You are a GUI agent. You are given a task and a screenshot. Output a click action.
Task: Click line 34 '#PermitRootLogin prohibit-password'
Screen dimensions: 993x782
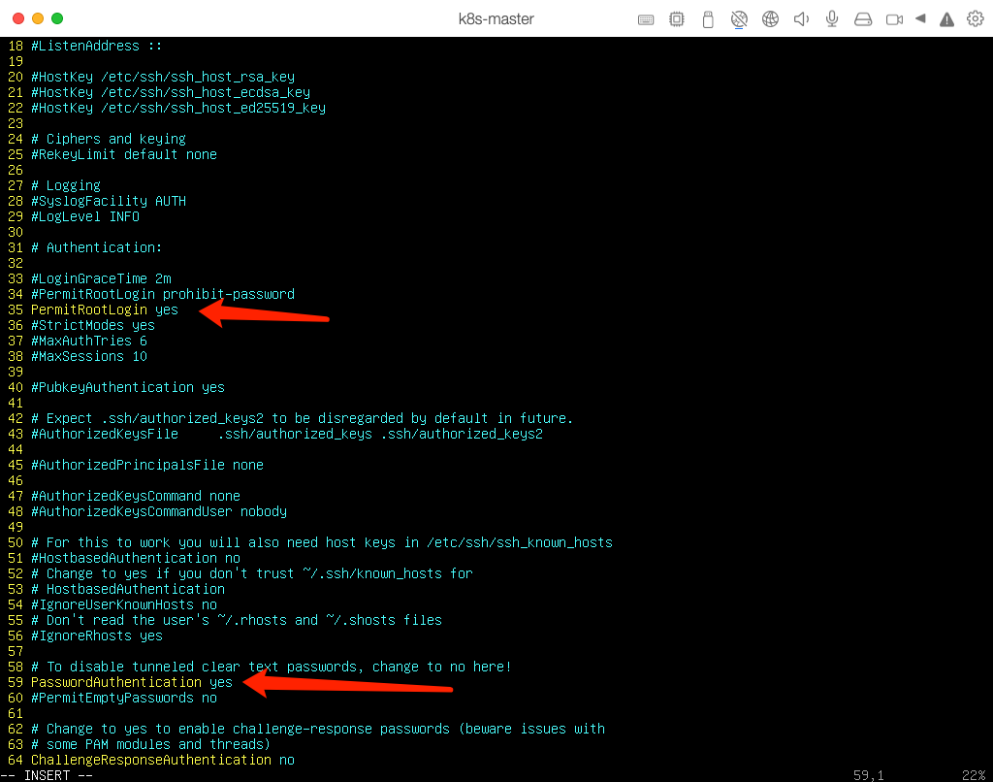(163, 294)
